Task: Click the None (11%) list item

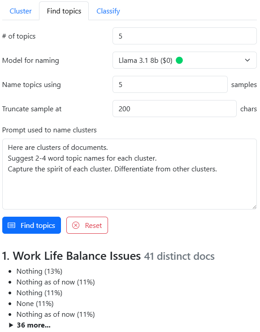Action: [35, 304]
